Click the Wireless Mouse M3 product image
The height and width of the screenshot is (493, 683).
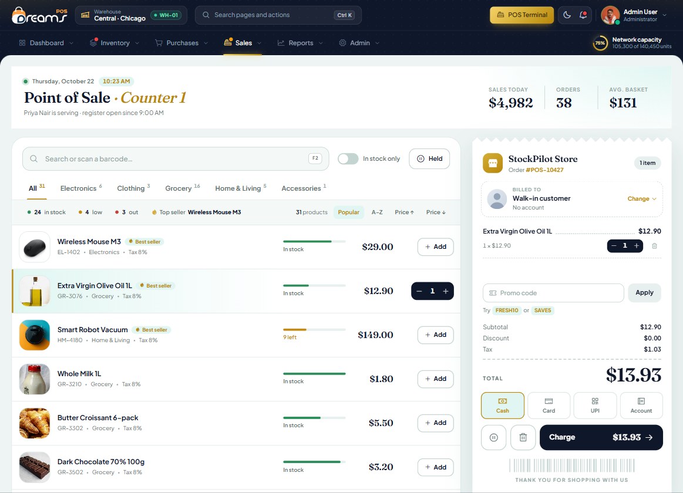pyautogui.click(x=35, y=247)
